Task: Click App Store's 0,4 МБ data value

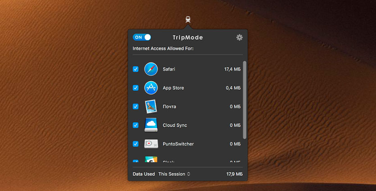Action: click(x=233, y=88)
